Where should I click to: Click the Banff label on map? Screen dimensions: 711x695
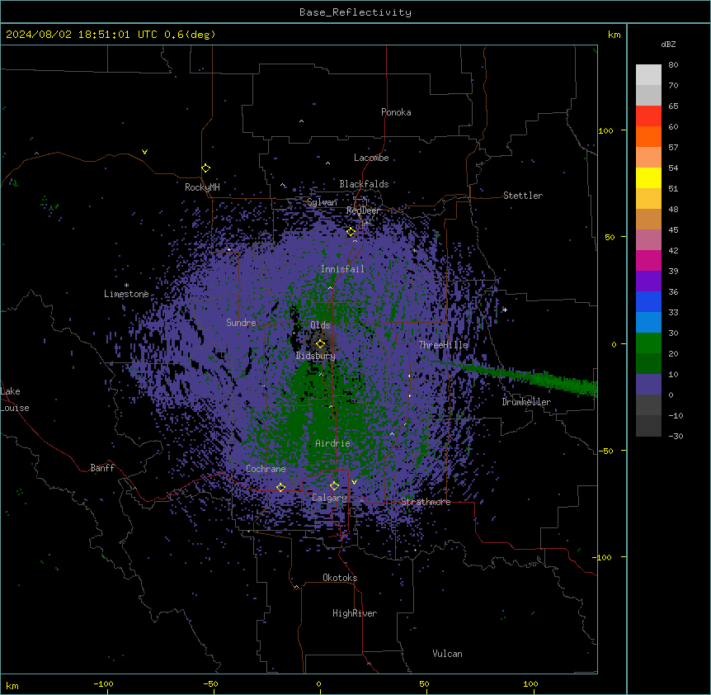(x=102, y=468)
